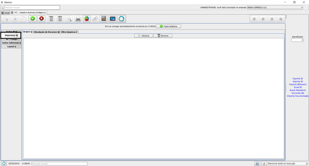Screen dimensions: 309x166
Task: Click the green checkmark save icon
Action: pyautogui.click(x=33, y=19)
